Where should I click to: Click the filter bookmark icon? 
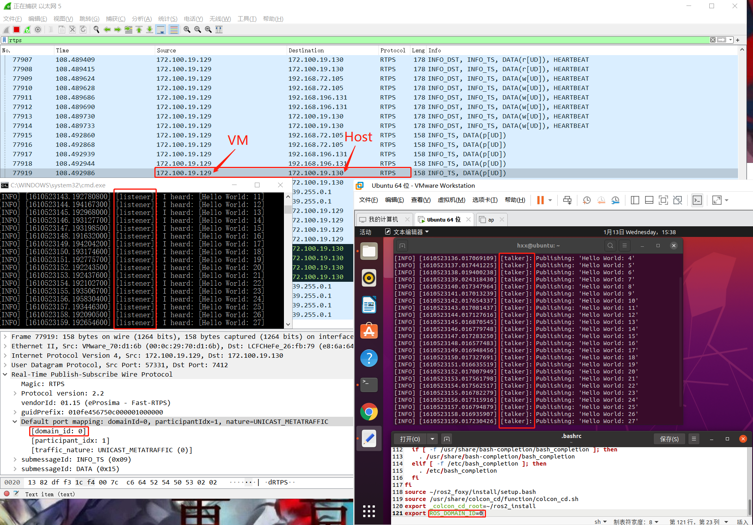(5, 40)
